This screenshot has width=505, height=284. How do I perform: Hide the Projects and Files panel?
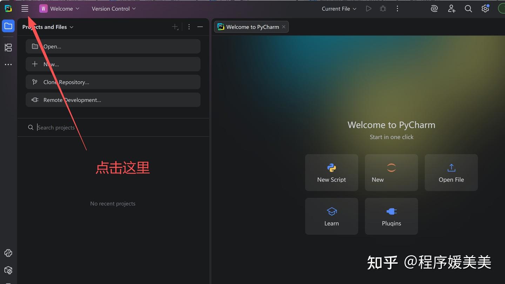coord(200,27)
